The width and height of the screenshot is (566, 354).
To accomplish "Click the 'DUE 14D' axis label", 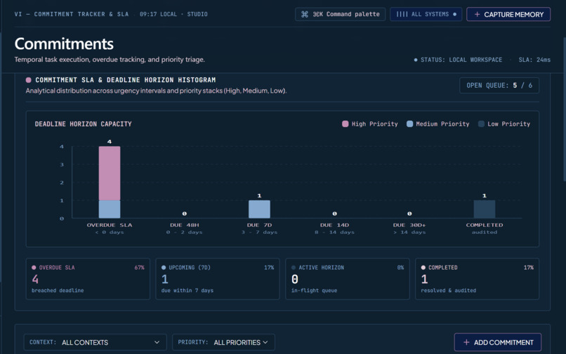I will (334, 225).
